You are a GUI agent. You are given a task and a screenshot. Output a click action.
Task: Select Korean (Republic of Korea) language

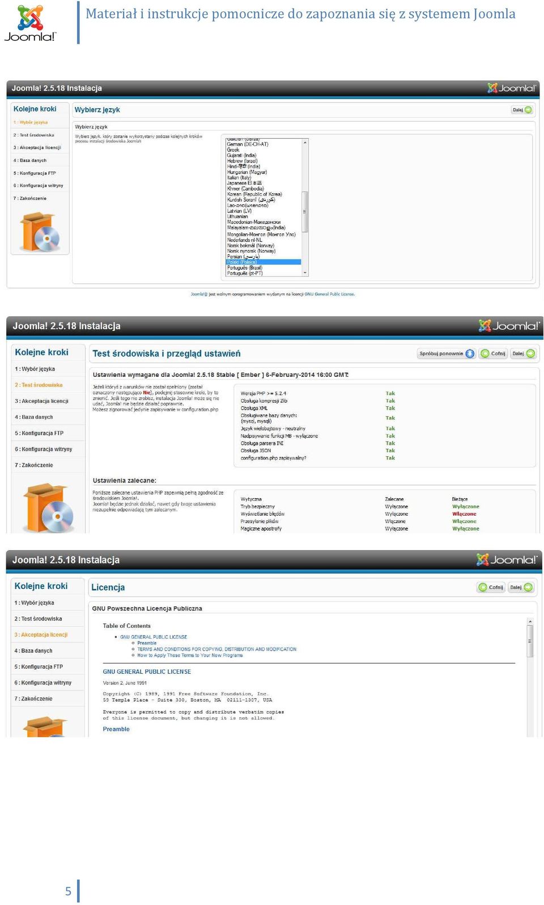tap(254, 194)
